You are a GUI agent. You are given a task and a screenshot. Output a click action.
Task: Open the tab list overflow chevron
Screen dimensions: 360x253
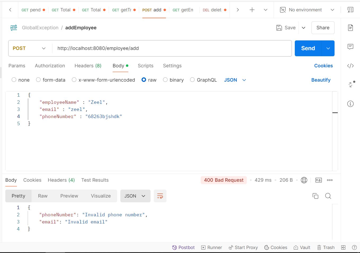tap(266, 10)
